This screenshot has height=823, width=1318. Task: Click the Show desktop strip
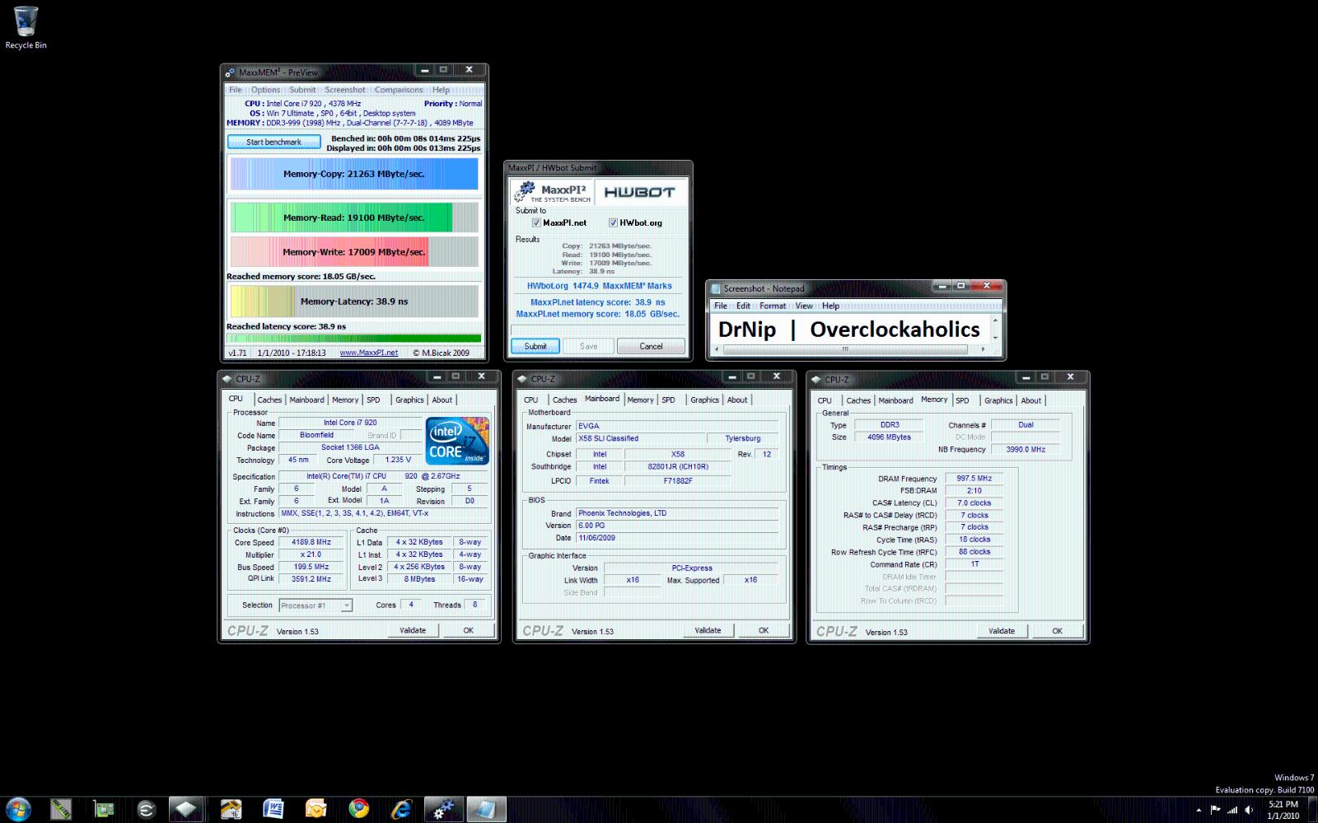point(1313,810)
